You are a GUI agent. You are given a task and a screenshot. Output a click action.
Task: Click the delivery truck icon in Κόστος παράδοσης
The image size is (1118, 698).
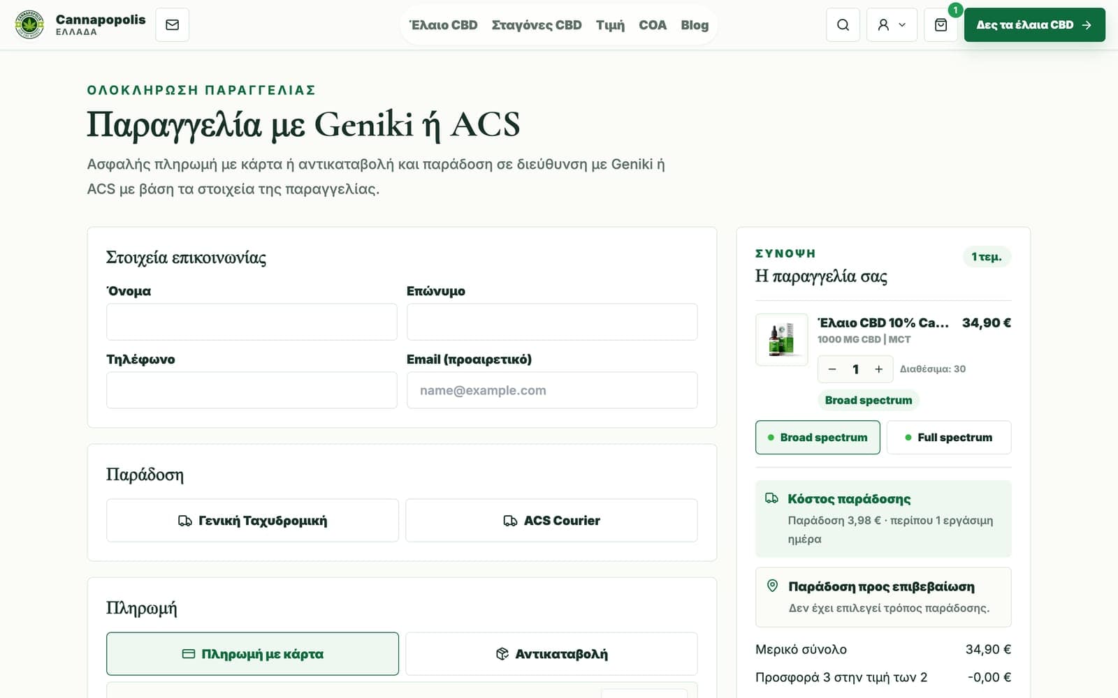pyautogui.click(x=771, y=498)
